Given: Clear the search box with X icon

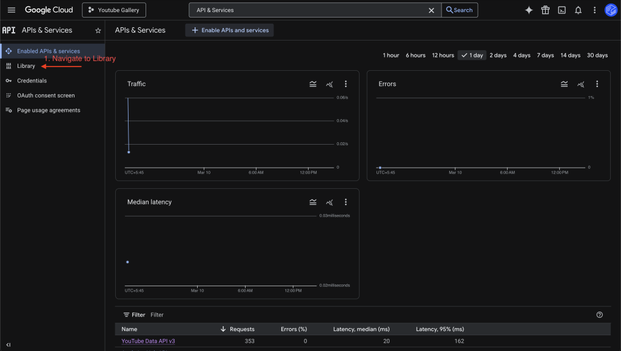Looking at the screenshot, I should 431,10.
